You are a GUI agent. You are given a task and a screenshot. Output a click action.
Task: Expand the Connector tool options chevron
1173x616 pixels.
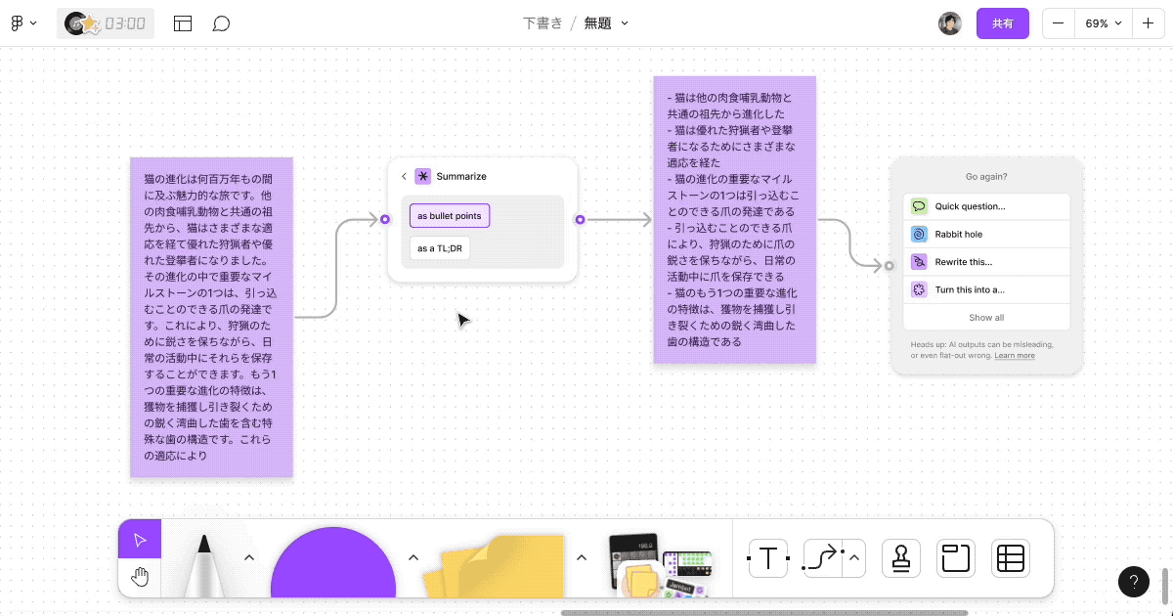point(852,558)
